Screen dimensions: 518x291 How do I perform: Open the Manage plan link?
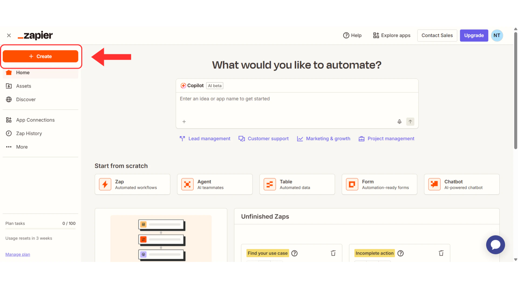coord(18,254)
